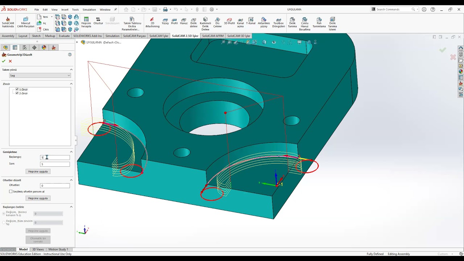This screenshot has width=464, height=261.
Task: Collapse the Takim yönü section
Action: pos(71,70)
